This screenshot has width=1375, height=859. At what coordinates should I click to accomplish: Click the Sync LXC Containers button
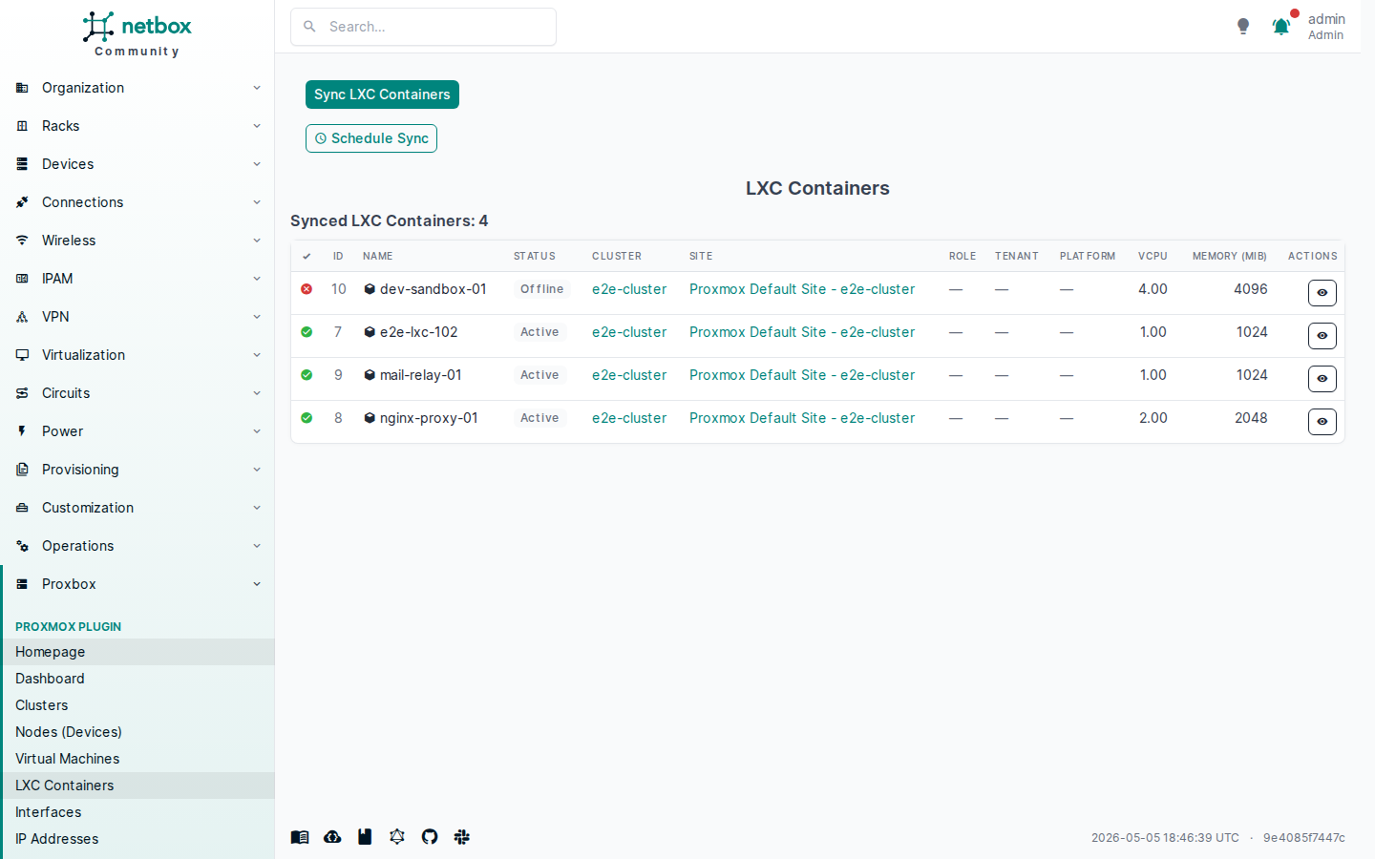382,94
